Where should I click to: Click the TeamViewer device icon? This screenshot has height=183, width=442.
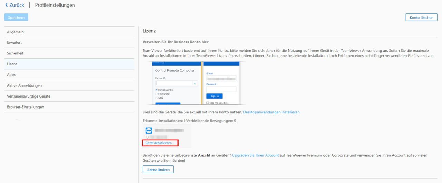pyautogui.click(x=149, y=131)
